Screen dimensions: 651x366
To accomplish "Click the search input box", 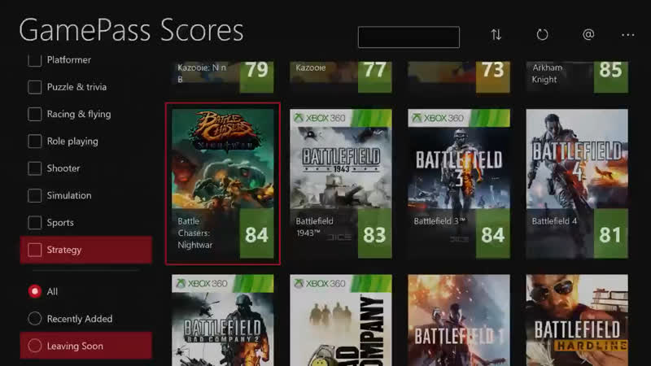I will click(x=409, y=37).
